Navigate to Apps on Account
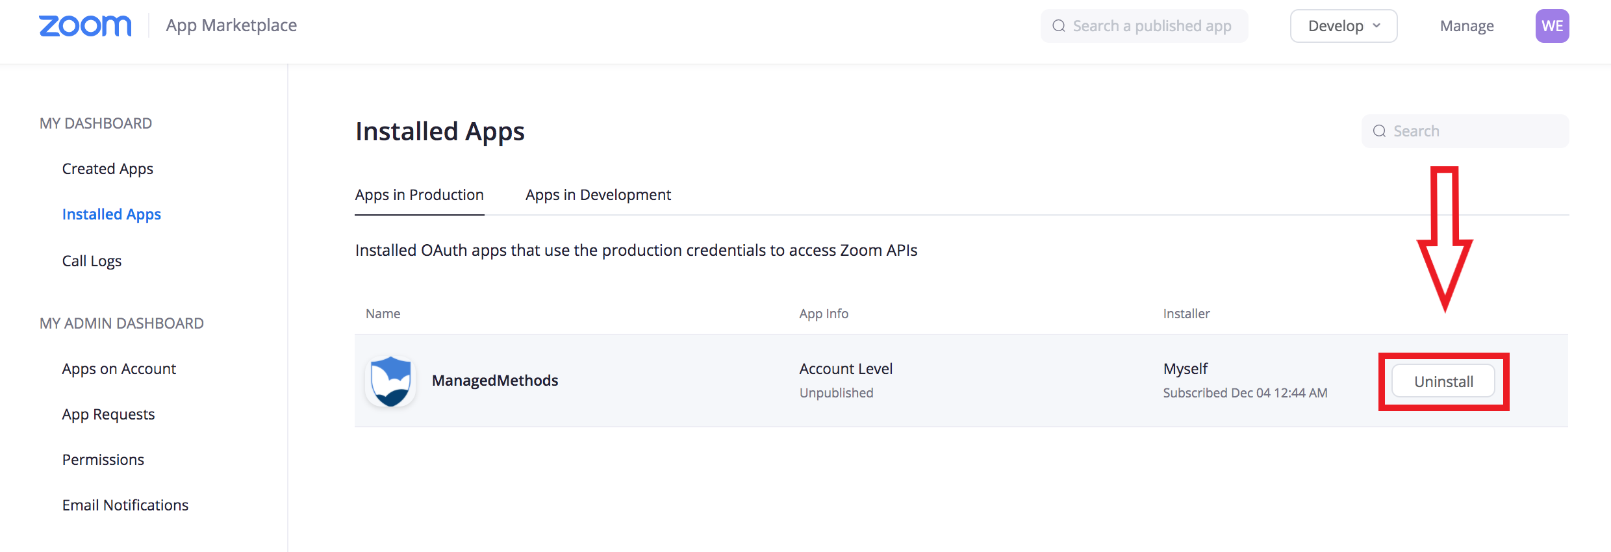The height and width of the screenshot is (552, 1611). (x=119, y=369)
